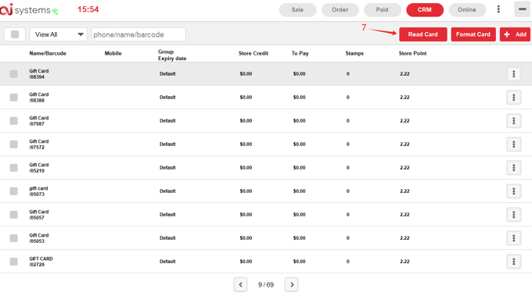Click the To Pay column header
Image resolution: width=532 pixels, height=296 pixels.
coord(300,54)
